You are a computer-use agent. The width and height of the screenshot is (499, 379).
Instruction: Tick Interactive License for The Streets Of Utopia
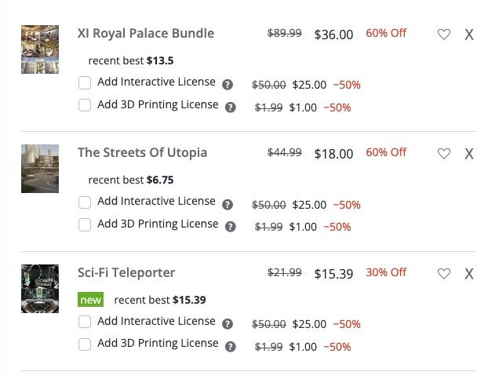[85, 202]
